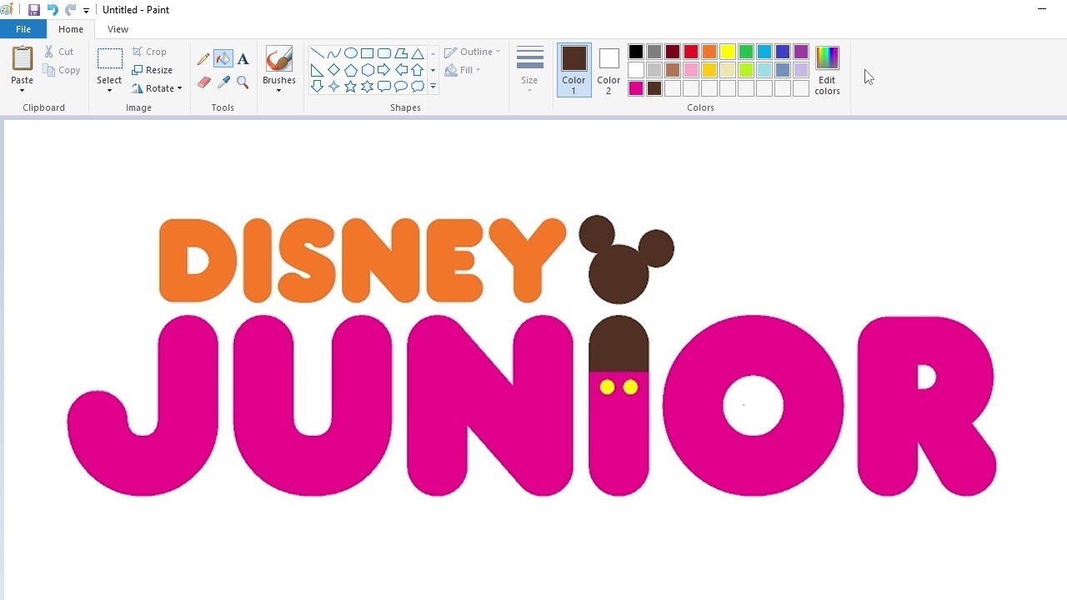Open the File menu
This screenshot has height=600, width=1067.
(23, 29)
